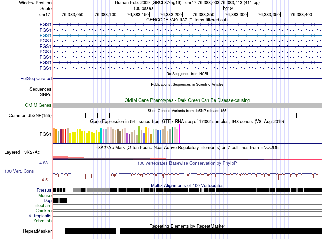Viewport: 322px width, 239px height.
Task: Select the Elephant alignment label
Action: (x=43, y=205)
